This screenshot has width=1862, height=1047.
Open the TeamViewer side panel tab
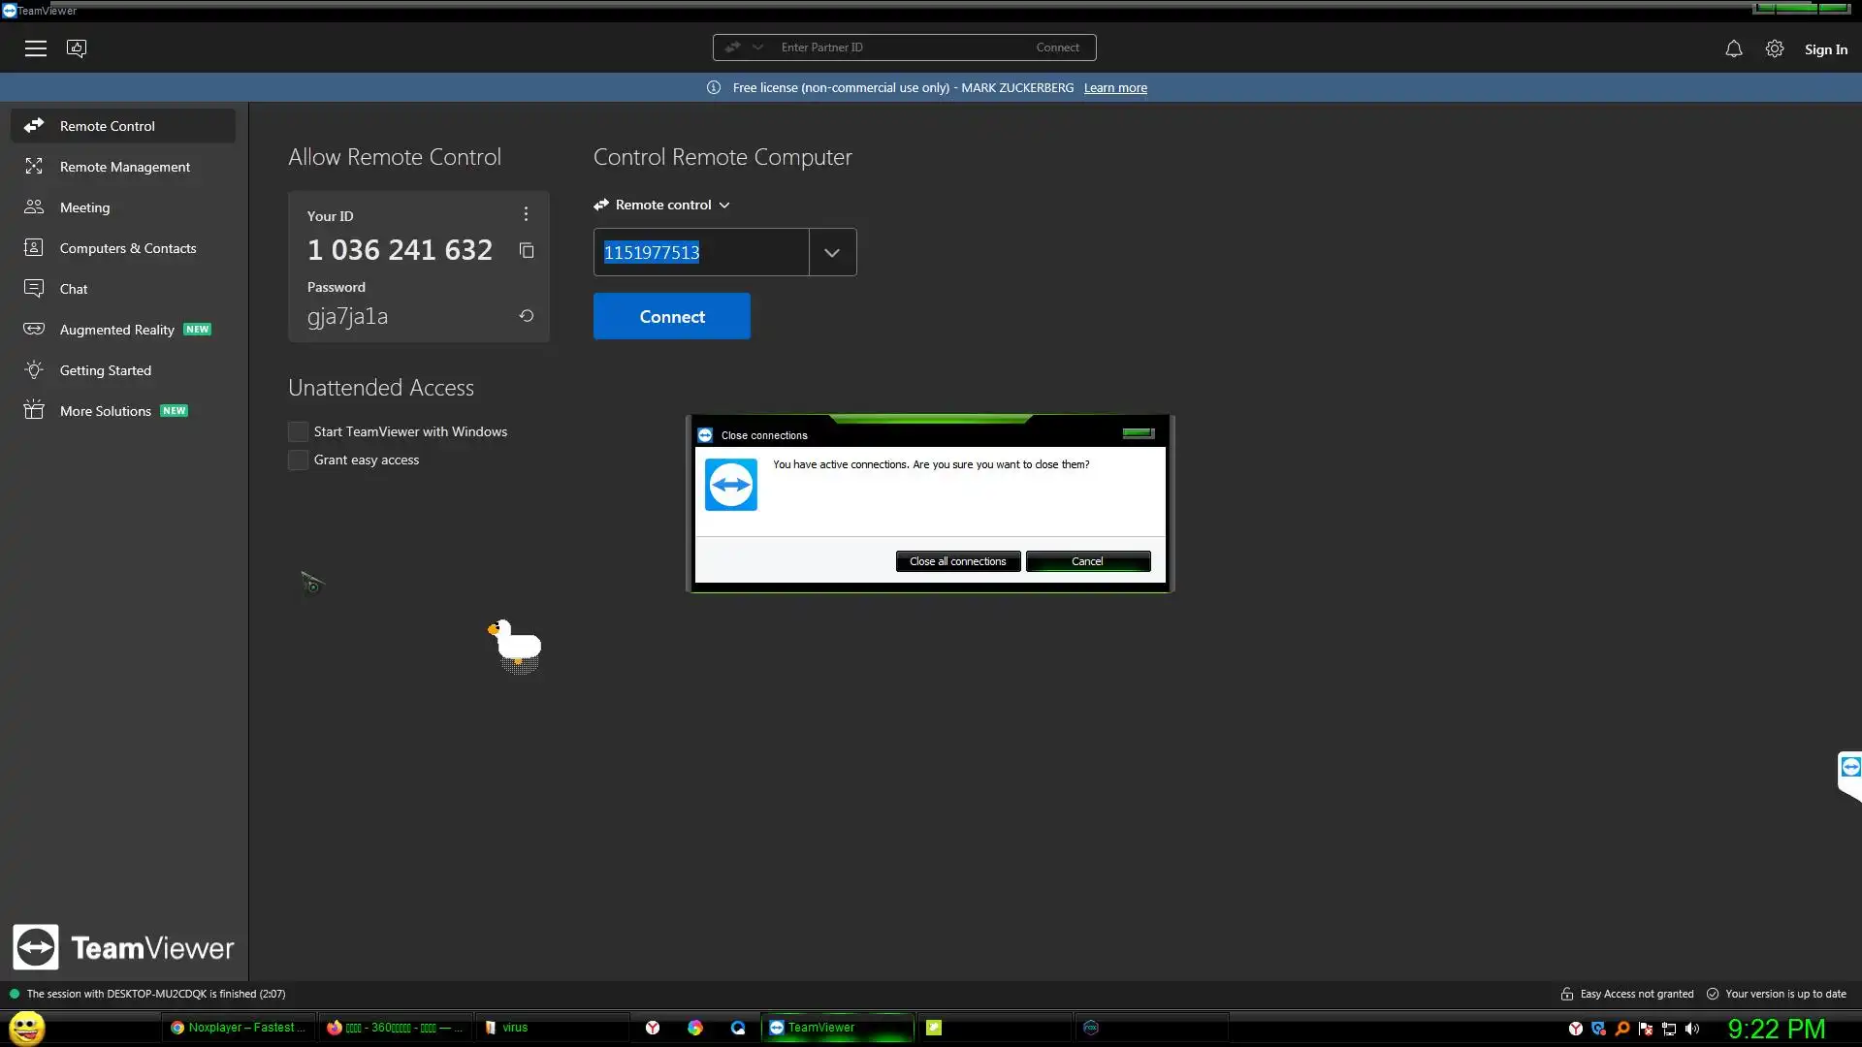(x=1849, y=768)
